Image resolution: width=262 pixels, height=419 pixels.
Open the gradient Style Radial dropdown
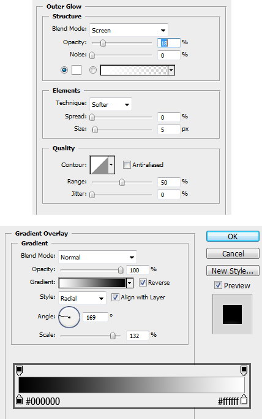pyautogui.click(x=82, y=298)
